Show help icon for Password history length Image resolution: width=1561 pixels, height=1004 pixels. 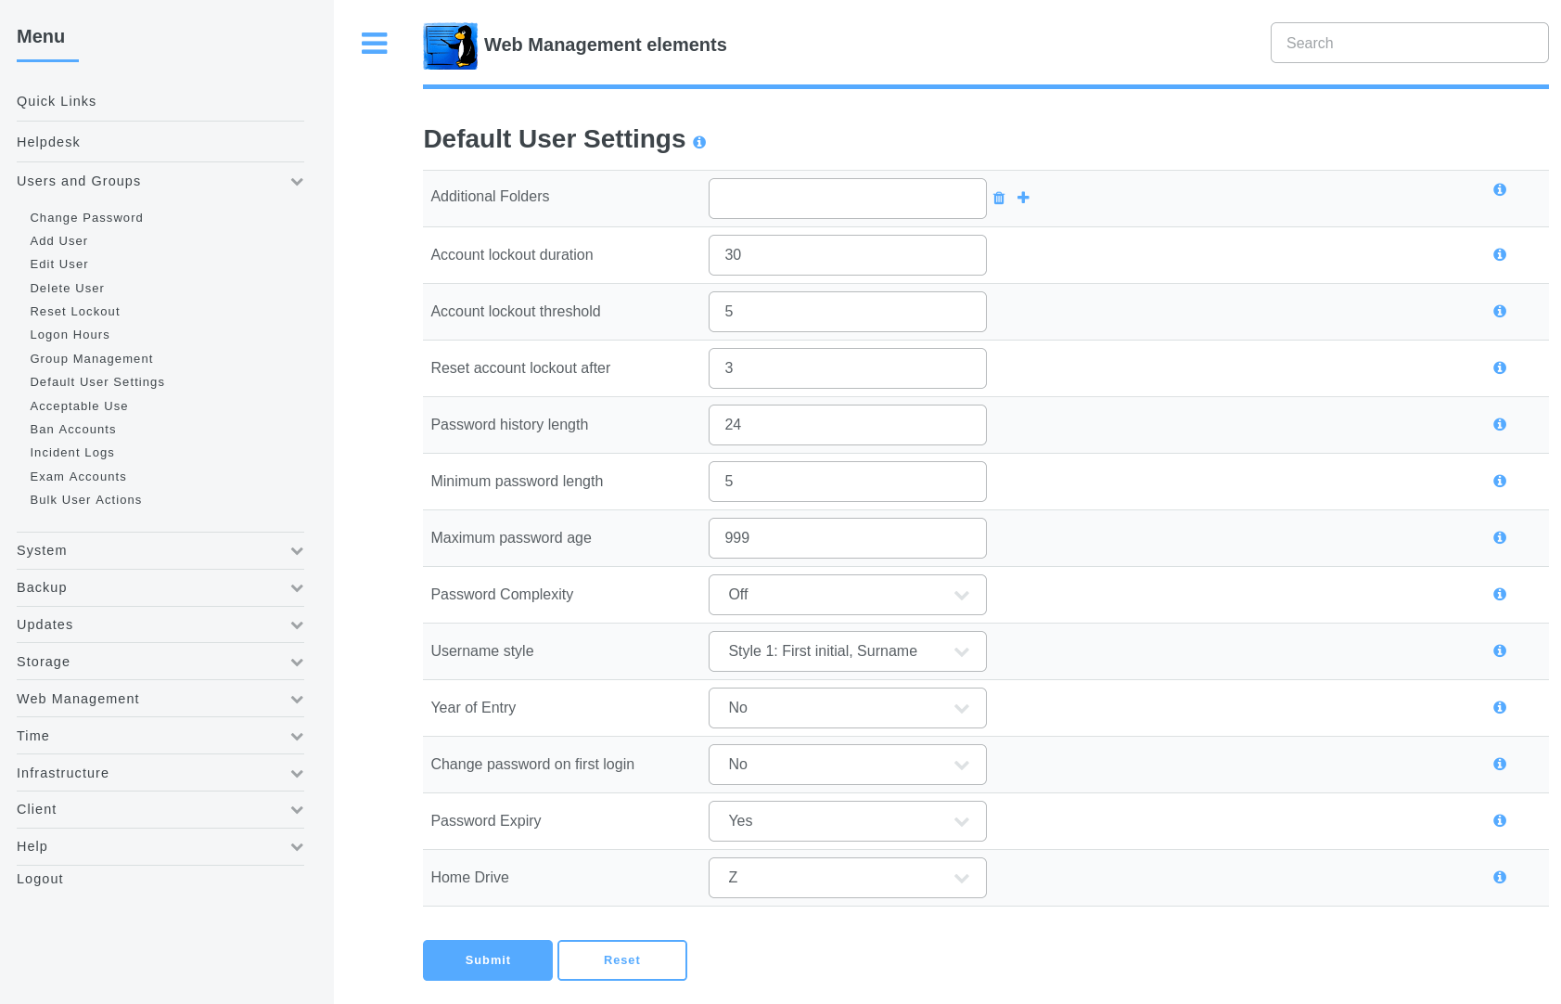(x=1500, y=425)
